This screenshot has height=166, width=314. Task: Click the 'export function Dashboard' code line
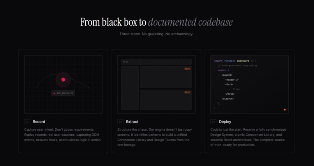click(x=235, y=61)
